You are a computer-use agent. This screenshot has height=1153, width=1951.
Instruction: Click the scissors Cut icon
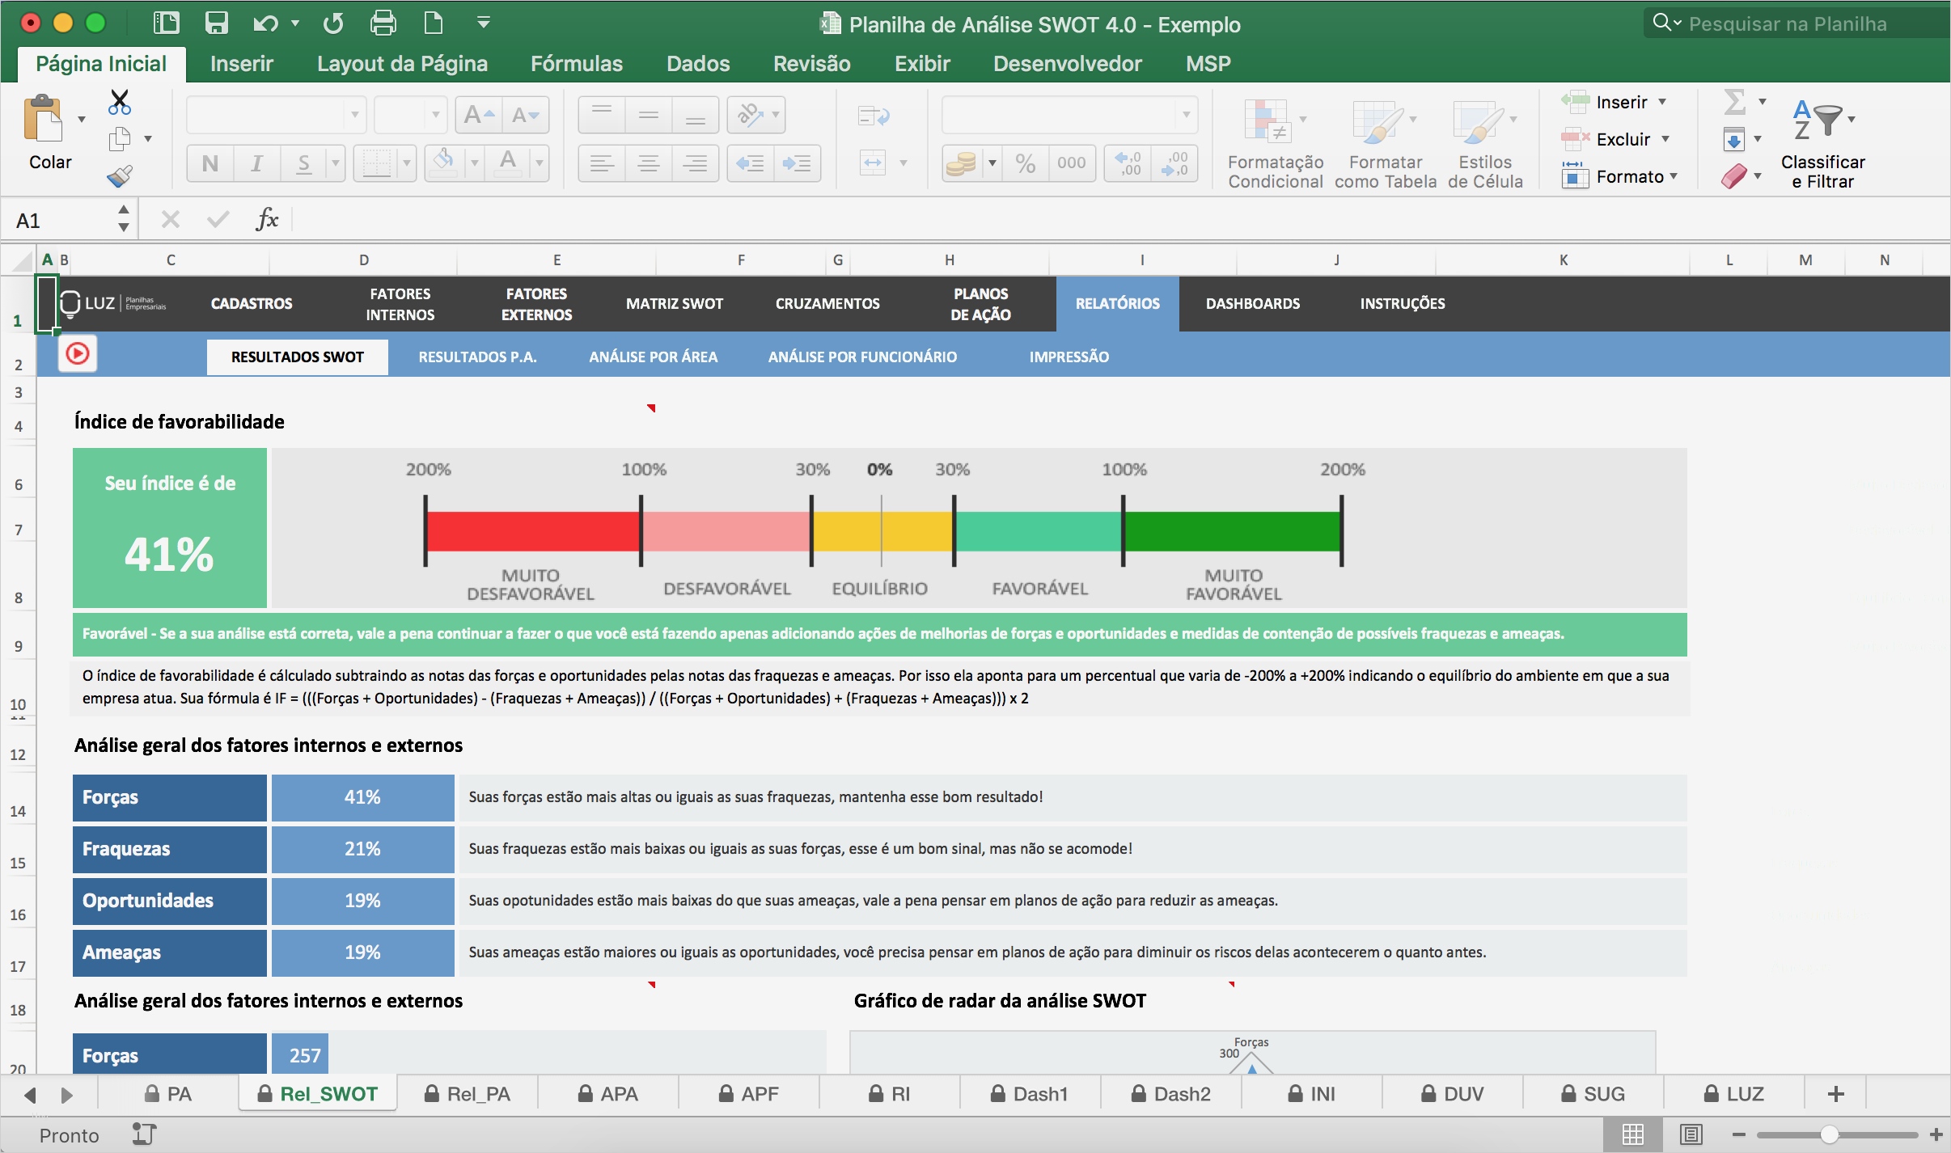(120, 102)
